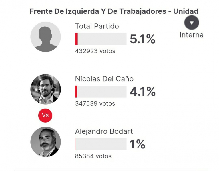Collapse the Interna dropdown arrow button
Image resolution: width=219 pixels, height=171 pixels.
(192, 23)
